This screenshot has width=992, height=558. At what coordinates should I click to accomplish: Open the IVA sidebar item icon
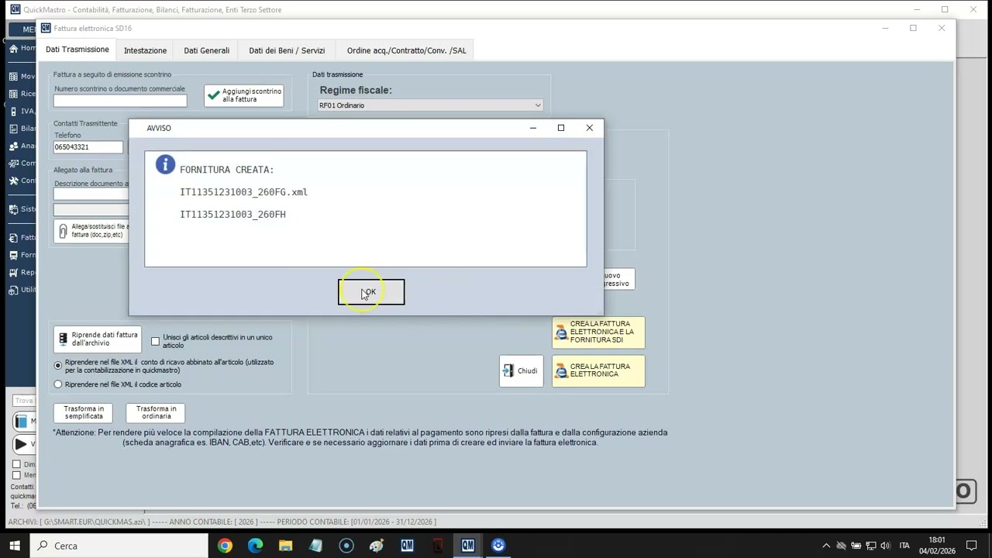click(14, 112)
